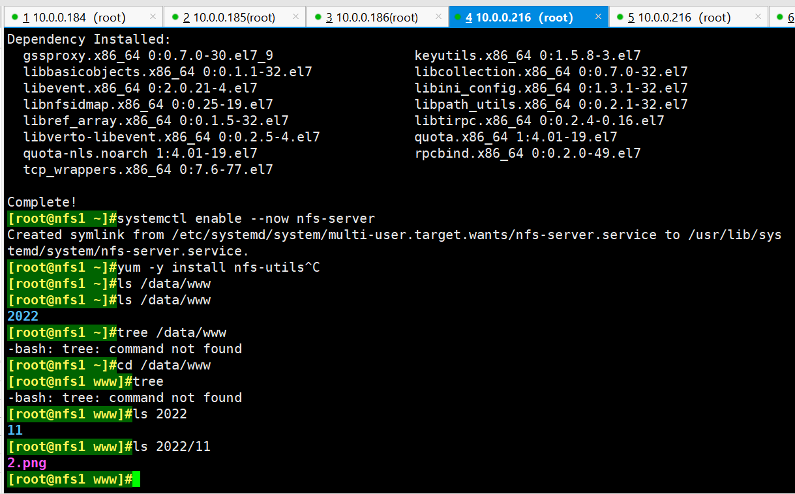Viewport: 795px width, 494px height.
Task: Click quota.x86_64 1:4.01-19.el7 entry
Action: [516, 137]
